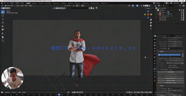
Task: Enable the Disk Cache checkbox
Action: (x=169, y=65)
